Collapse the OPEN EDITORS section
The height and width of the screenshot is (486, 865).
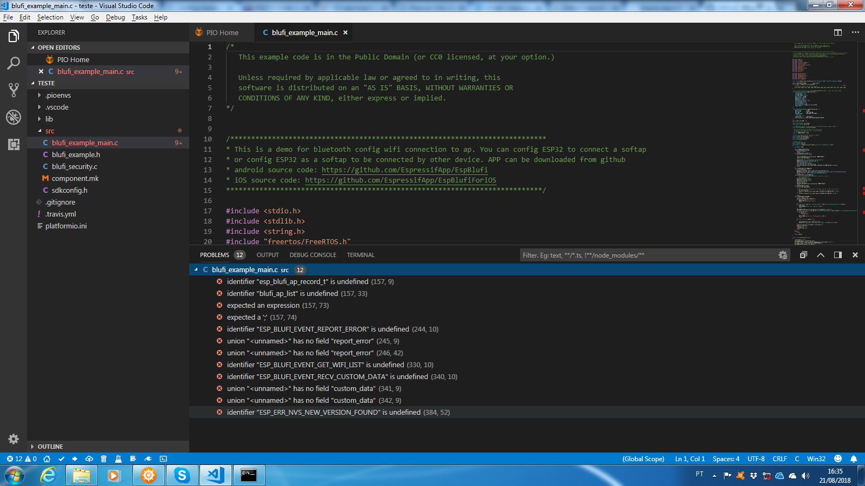(108, 48)
